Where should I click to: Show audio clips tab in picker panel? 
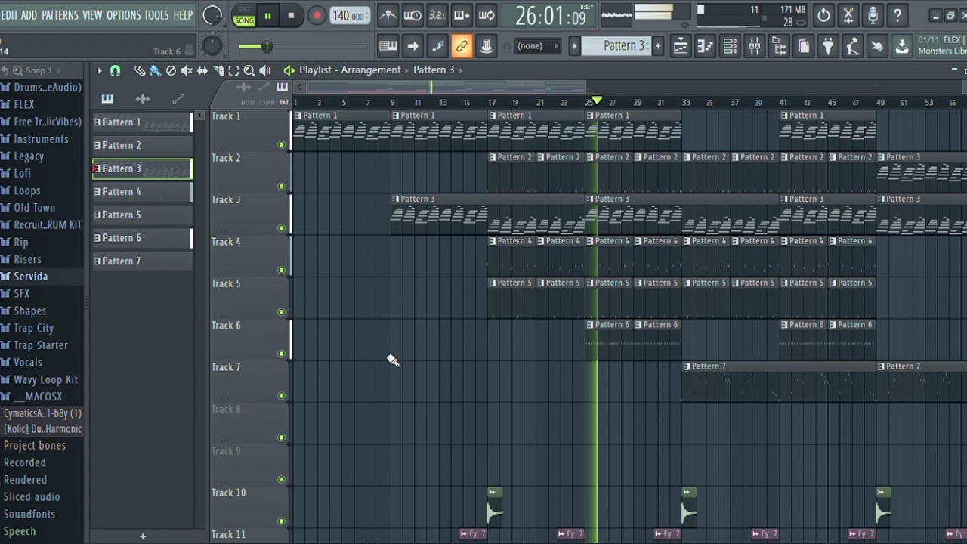pos(143,99)
